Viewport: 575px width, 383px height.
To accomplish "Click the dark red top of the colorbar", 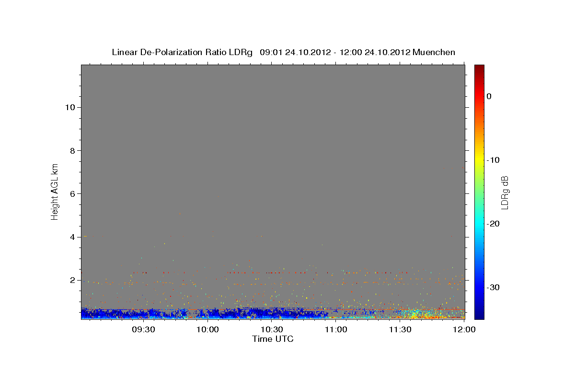I will click(x=479, y=69).
